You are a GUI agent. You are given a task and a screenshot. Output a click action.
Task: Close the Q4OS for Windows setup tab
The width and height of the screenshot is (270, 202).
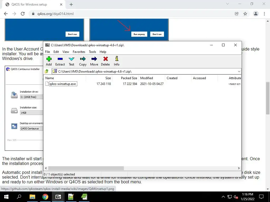pos(61,4)
